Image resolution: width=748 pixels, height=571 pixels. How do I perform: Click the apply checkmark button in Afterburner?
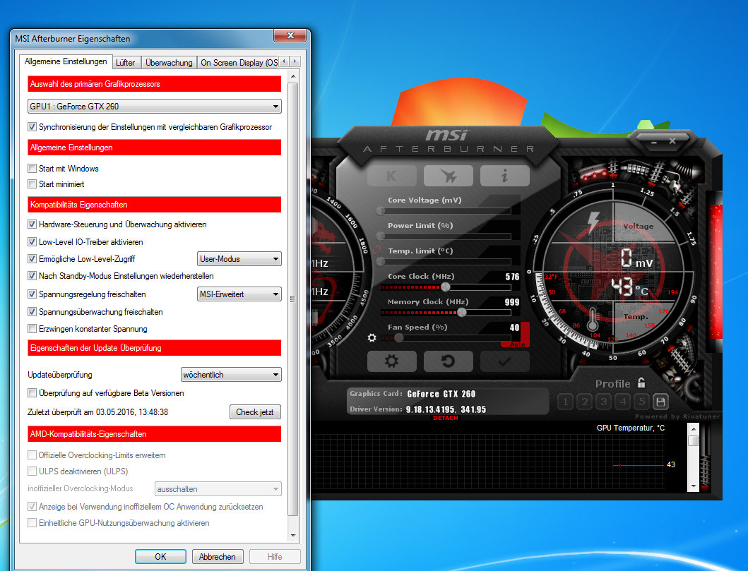(x=505, y=361)
